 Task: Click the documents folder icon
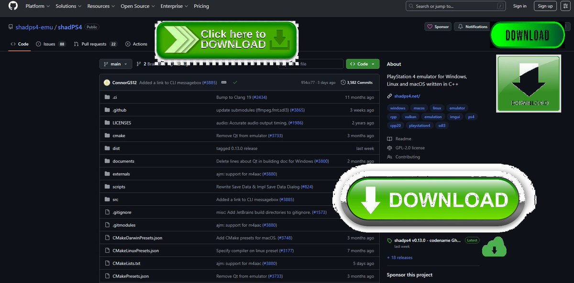coord(107,161)
